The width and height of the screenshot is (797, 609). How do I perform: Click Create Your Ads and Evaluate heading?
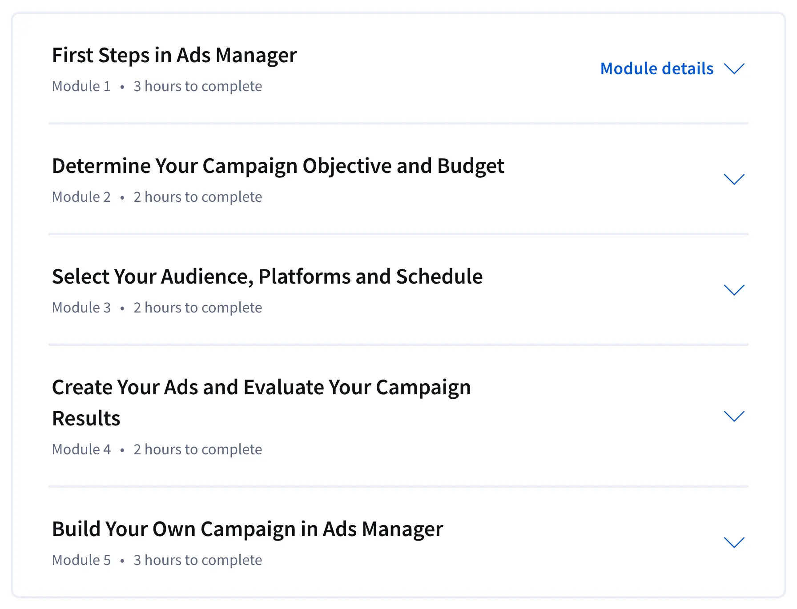[261, 387]
